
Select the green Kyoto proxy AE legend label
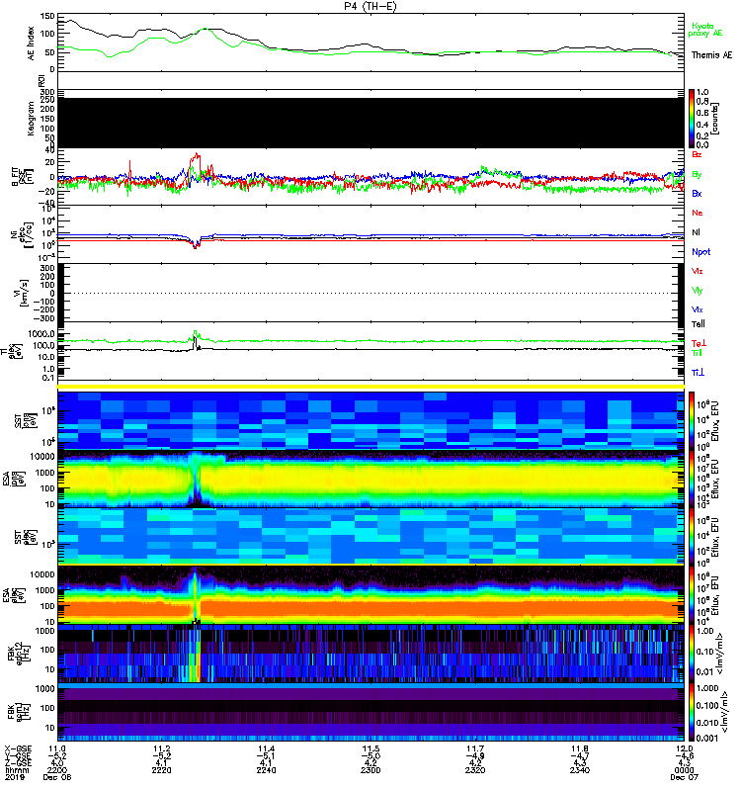tap(704, 30)
